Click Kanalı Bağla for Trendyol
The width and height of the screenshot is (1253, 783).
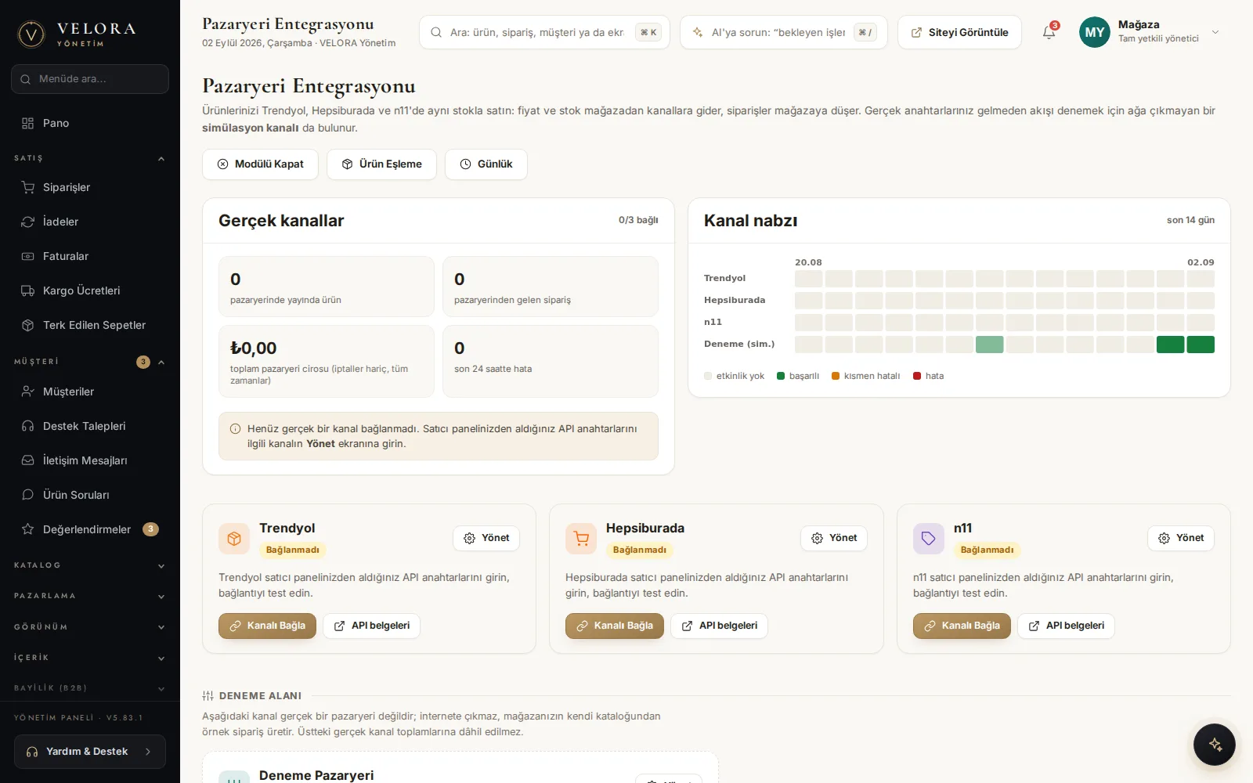(267, 626)
